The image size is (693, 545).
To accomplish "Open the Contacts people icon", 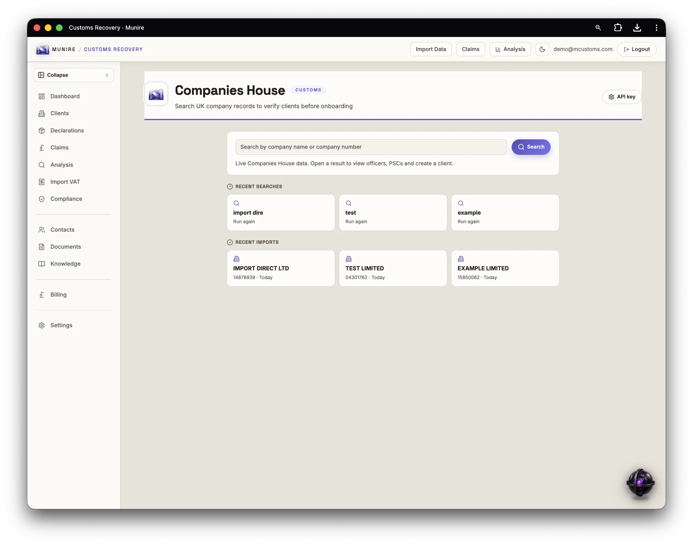I will click(42, 230).
